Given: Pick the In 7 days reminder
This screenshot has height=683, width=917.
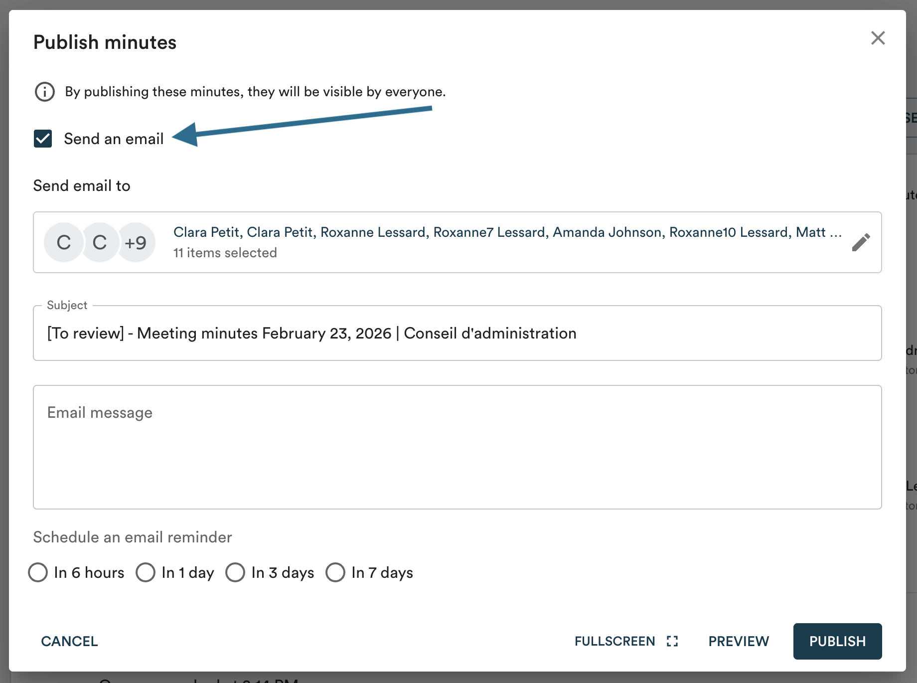Looking at the screenshot, I should tap(335, 572).
